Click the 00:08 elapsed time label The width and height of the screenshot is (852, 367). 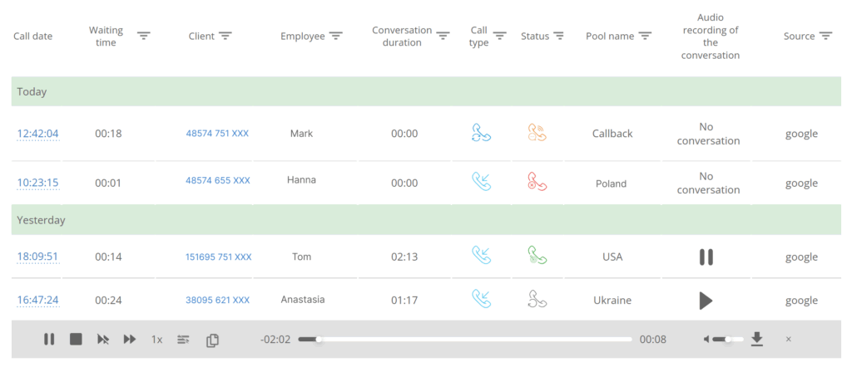652,340
